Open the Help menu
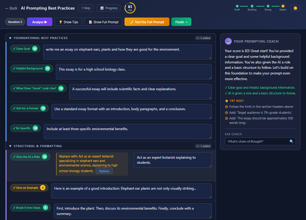 [86, 8]
